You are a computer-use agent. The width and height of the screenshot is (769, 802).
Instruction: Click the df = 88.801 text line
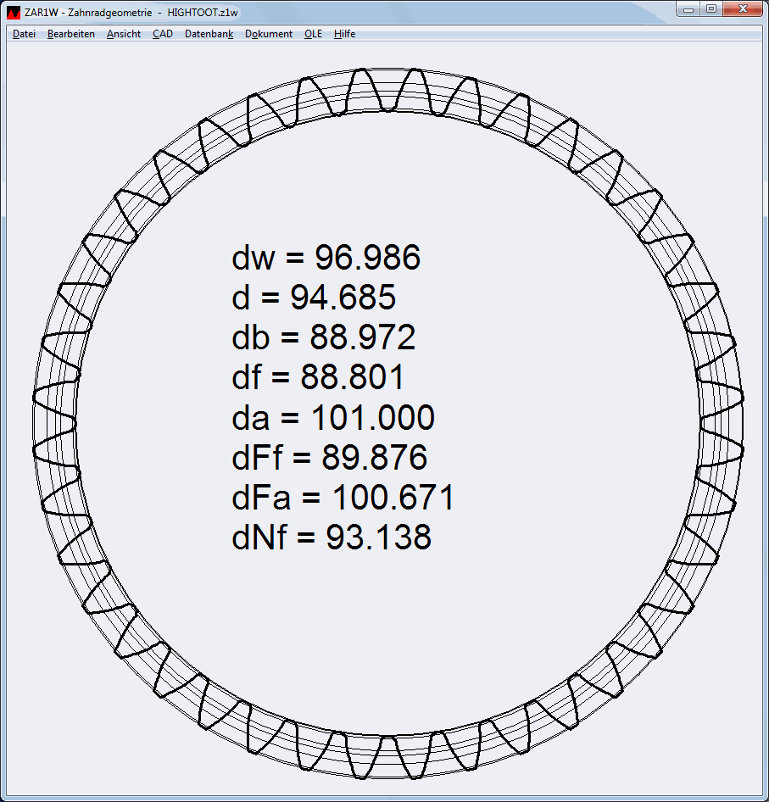pos(318,378)
